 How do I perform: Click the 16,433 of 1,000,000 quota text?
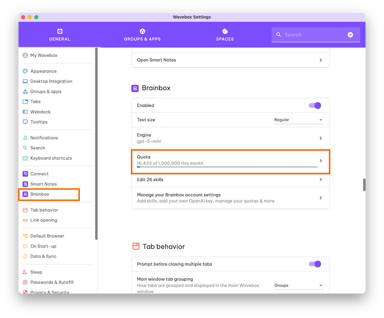[170, 163]
